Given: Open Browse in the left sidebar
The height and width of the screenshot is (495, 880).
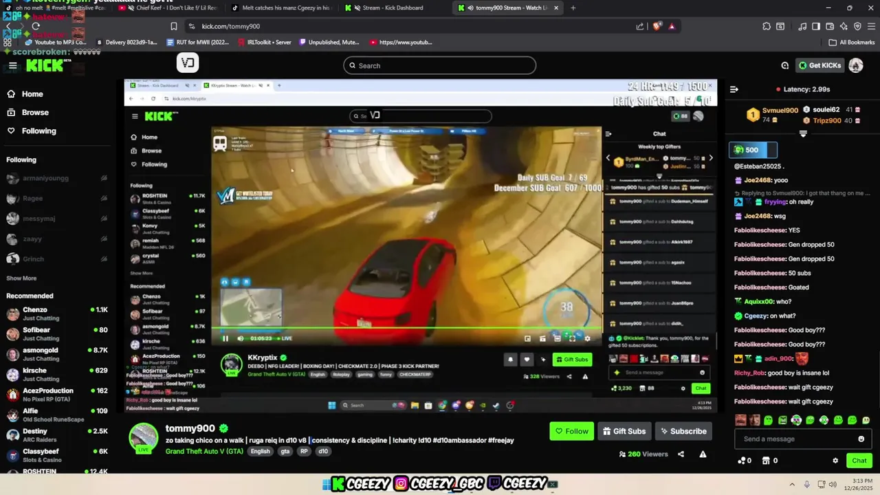Looking at the screenshot, I should [35, 113].
